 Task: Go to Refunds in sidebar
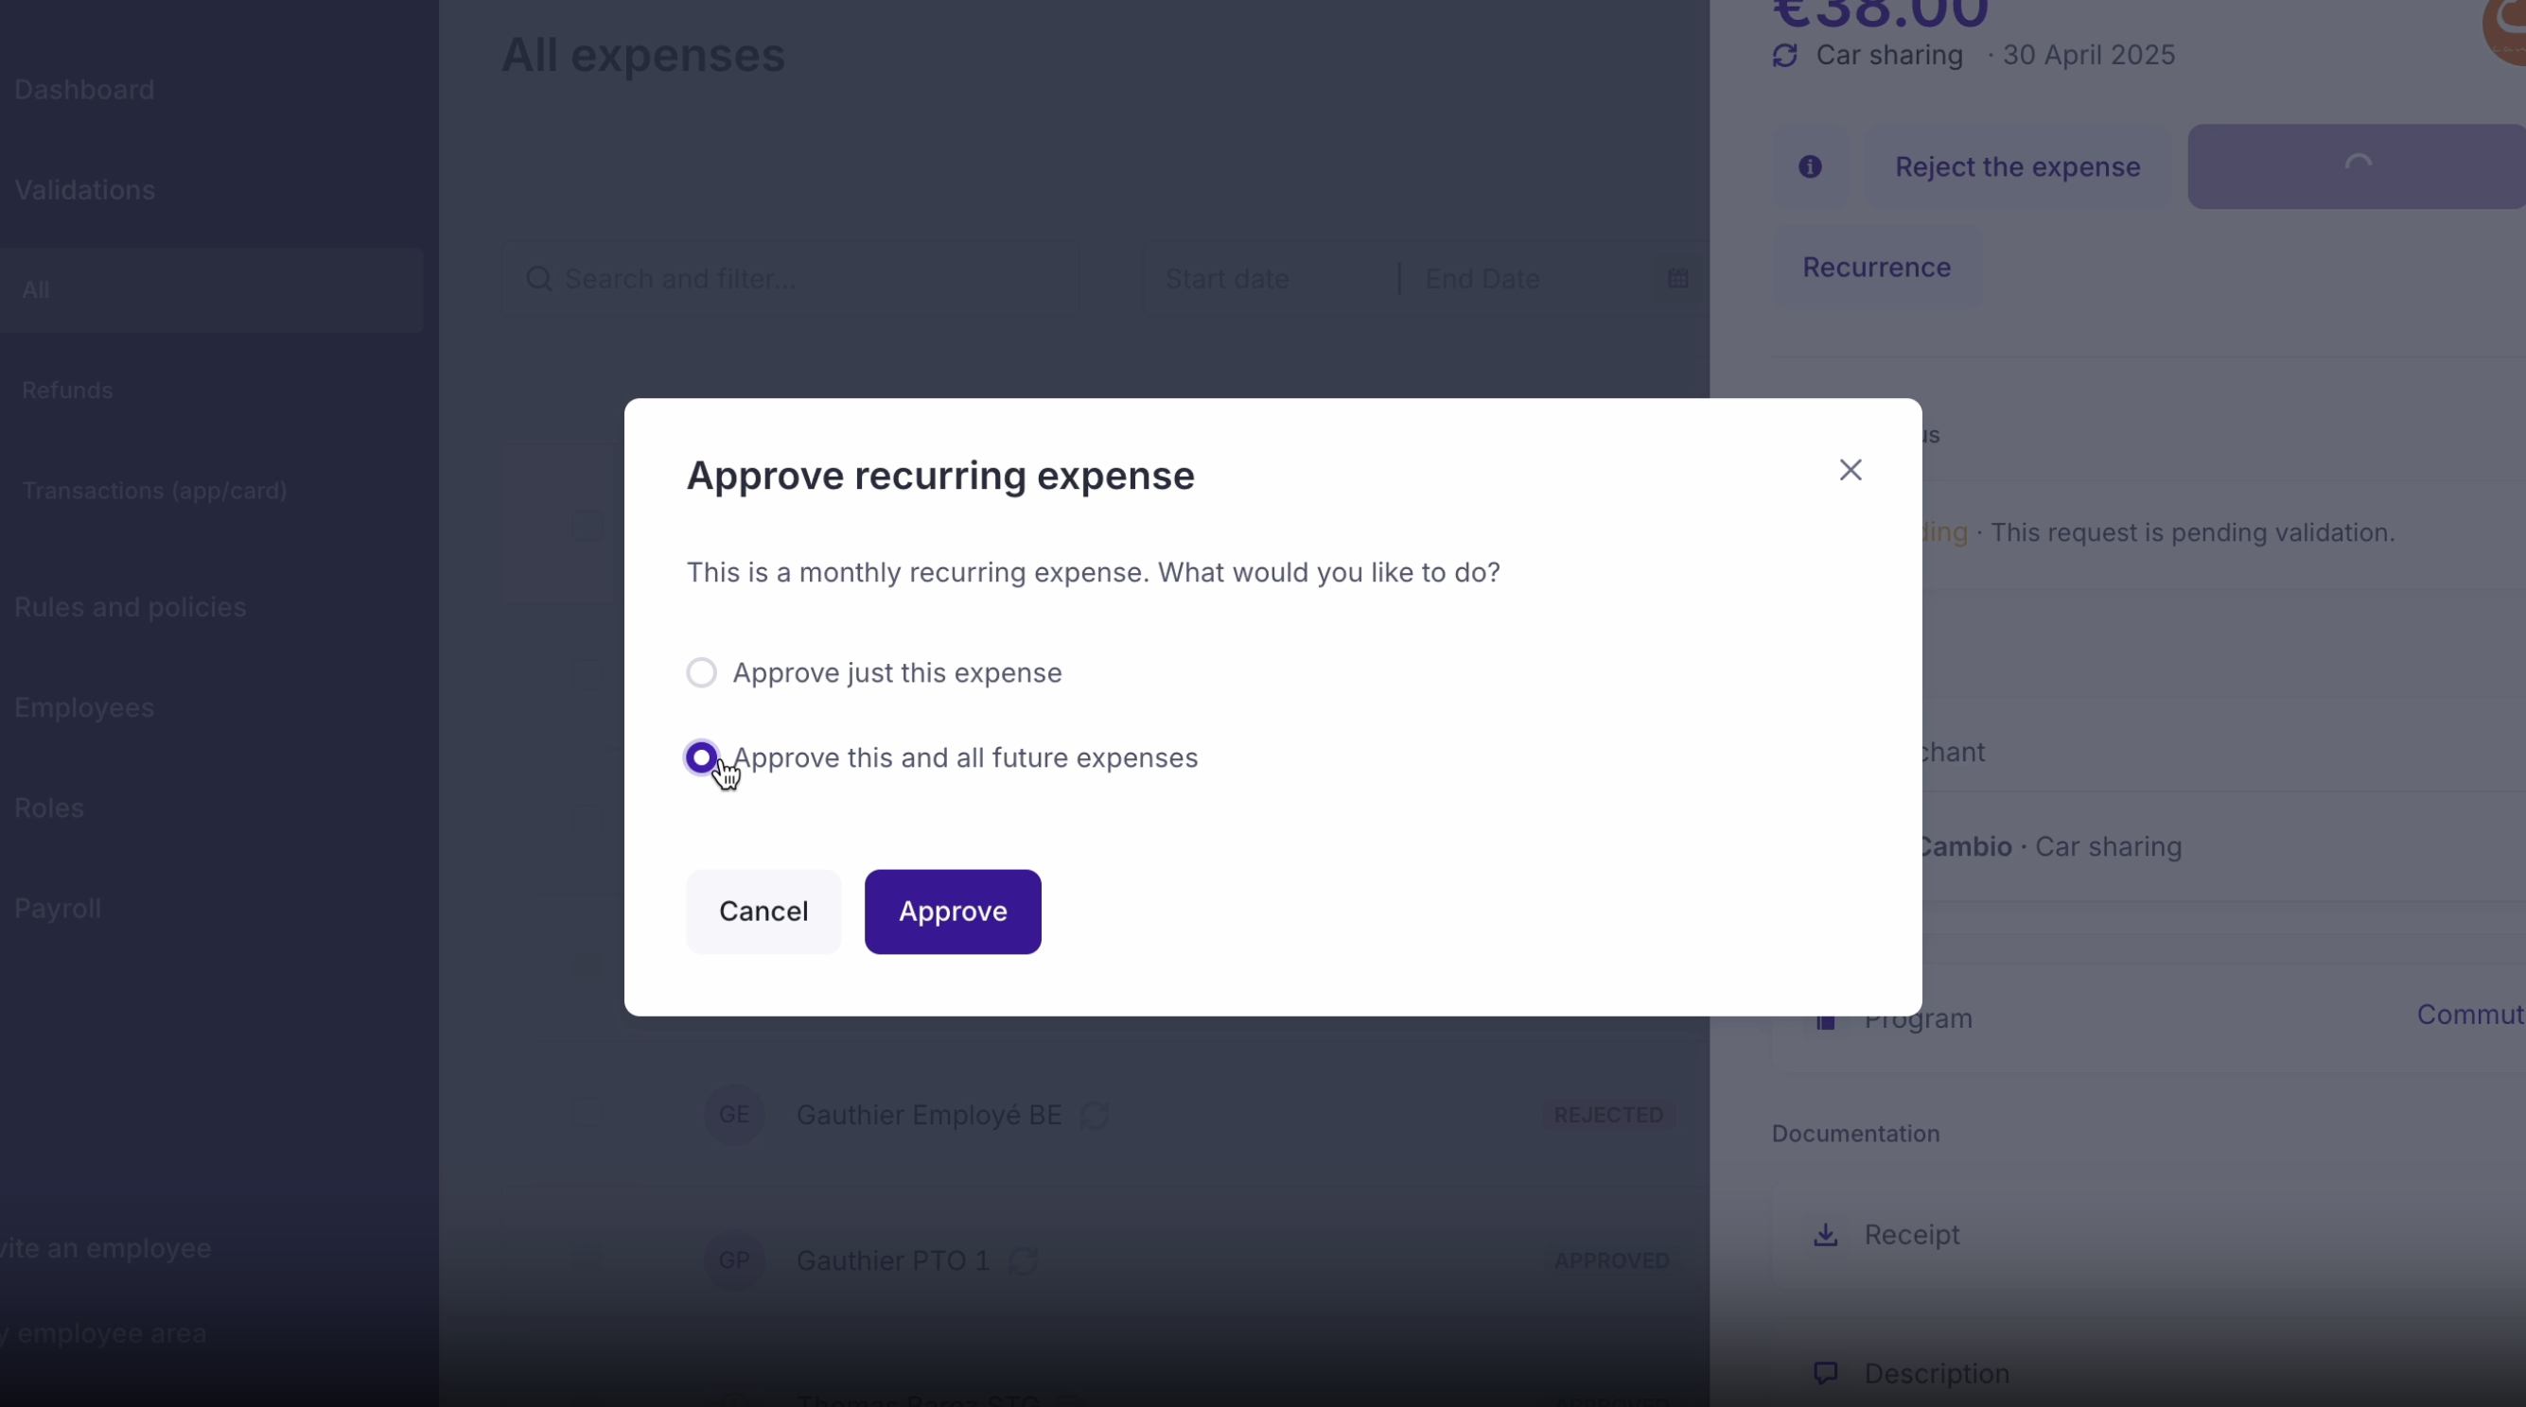tap(66, 390)
